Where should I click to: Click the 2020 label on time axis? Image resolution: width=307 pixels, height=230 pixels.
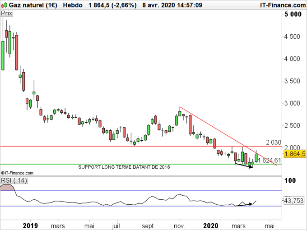(211, 226)
